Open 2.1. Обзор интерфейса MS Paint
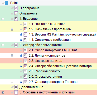The width and height of the screenshot is (97, 95). point(53,50)
